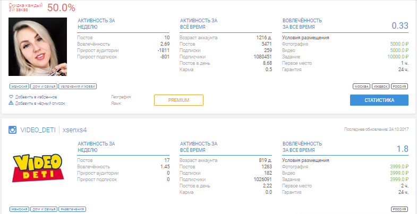Click the Instagram icon beside VIDEO_DETI
Viewport: 417px width, 214px height.
coord(13,130)
